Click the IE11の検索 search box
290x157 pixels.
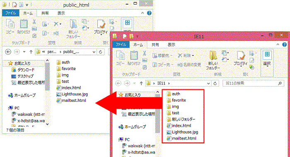coord(254,83)
